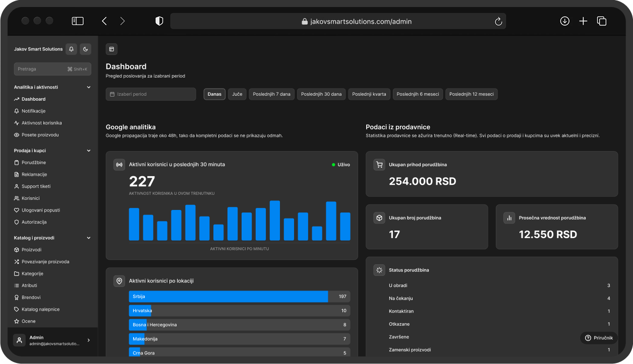Click the sidebar panel toggle above Dashboard
The image size is (633, 364).
[111, 49]
